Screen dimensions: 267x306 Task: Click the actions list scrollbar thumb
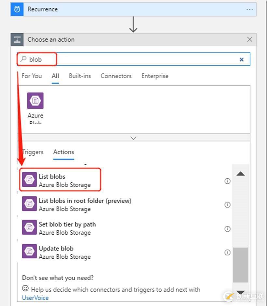[241, 265]
